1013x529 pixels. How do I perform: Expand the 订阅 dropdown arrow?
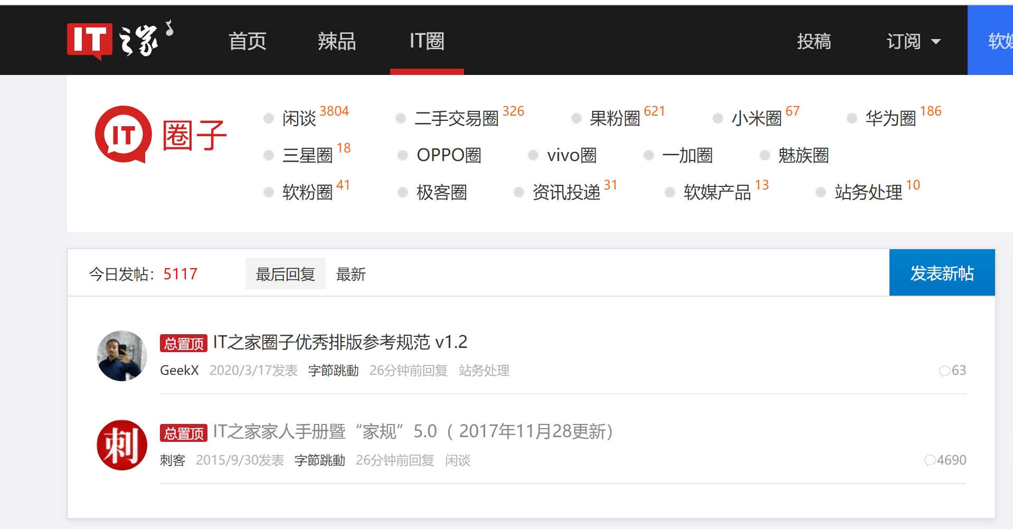(x=936, y=42)
